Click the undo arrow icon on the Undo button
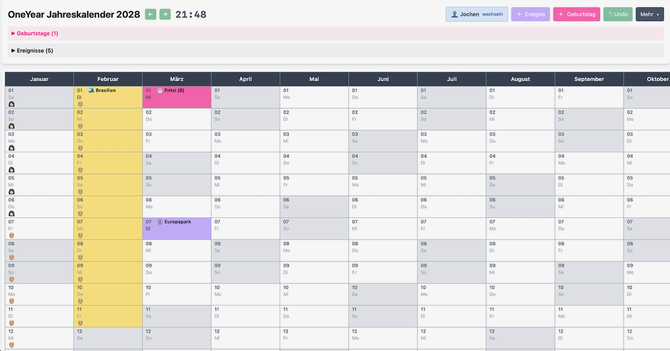 tap(611, 14)
